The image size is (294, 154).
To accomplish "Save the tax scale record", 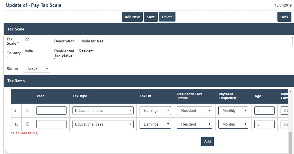I will [x=151, y=17].
